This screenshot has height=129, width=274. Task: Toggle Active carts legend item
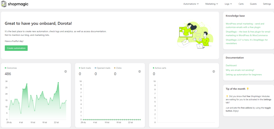point(160,68)
